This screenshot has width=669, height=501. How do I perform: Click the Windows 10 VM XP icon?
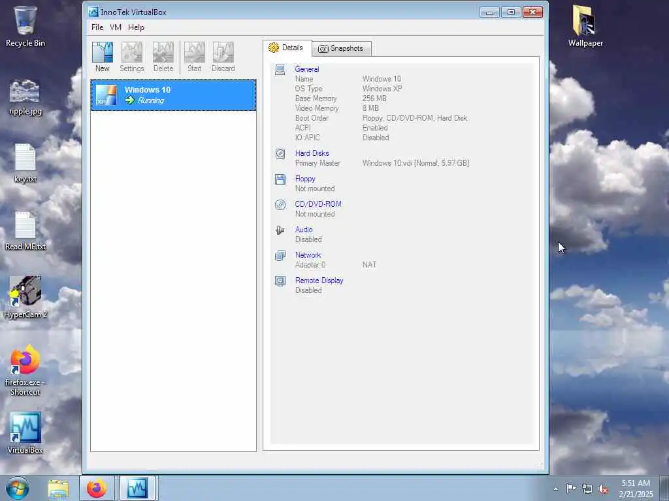pyautogui.click(x=106, y=95)
